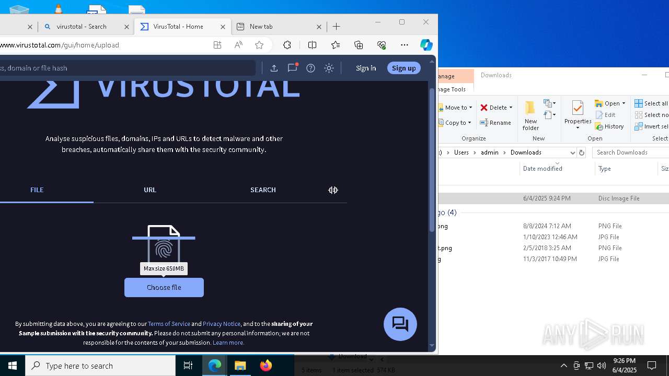669x376 pixels.
Task: Select VirusTotal URL tab
Action: [x=150, y=190]
